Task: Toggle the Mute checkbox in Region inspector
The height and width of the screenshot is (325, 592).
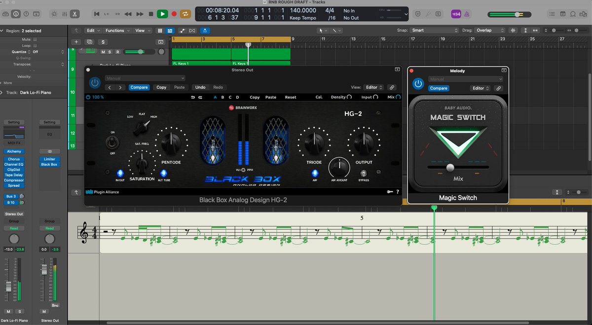Action: click(x=35, y=39)
